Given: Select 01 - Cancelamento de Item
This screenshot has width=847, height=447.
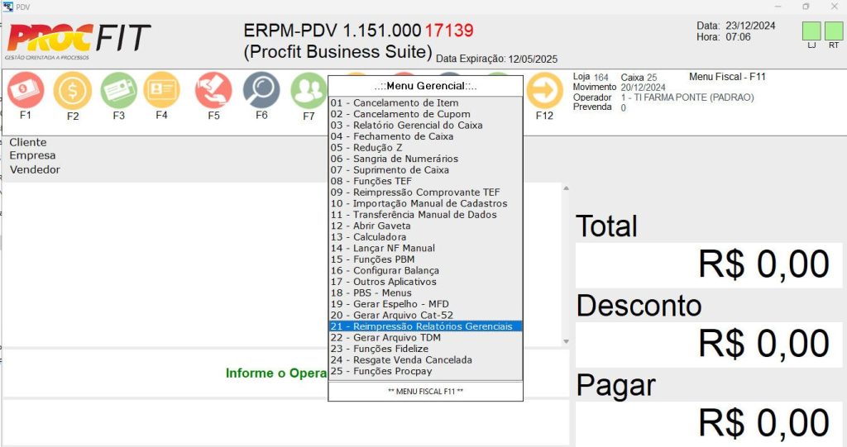Looking at the screenshot, I should pos(426,102).
